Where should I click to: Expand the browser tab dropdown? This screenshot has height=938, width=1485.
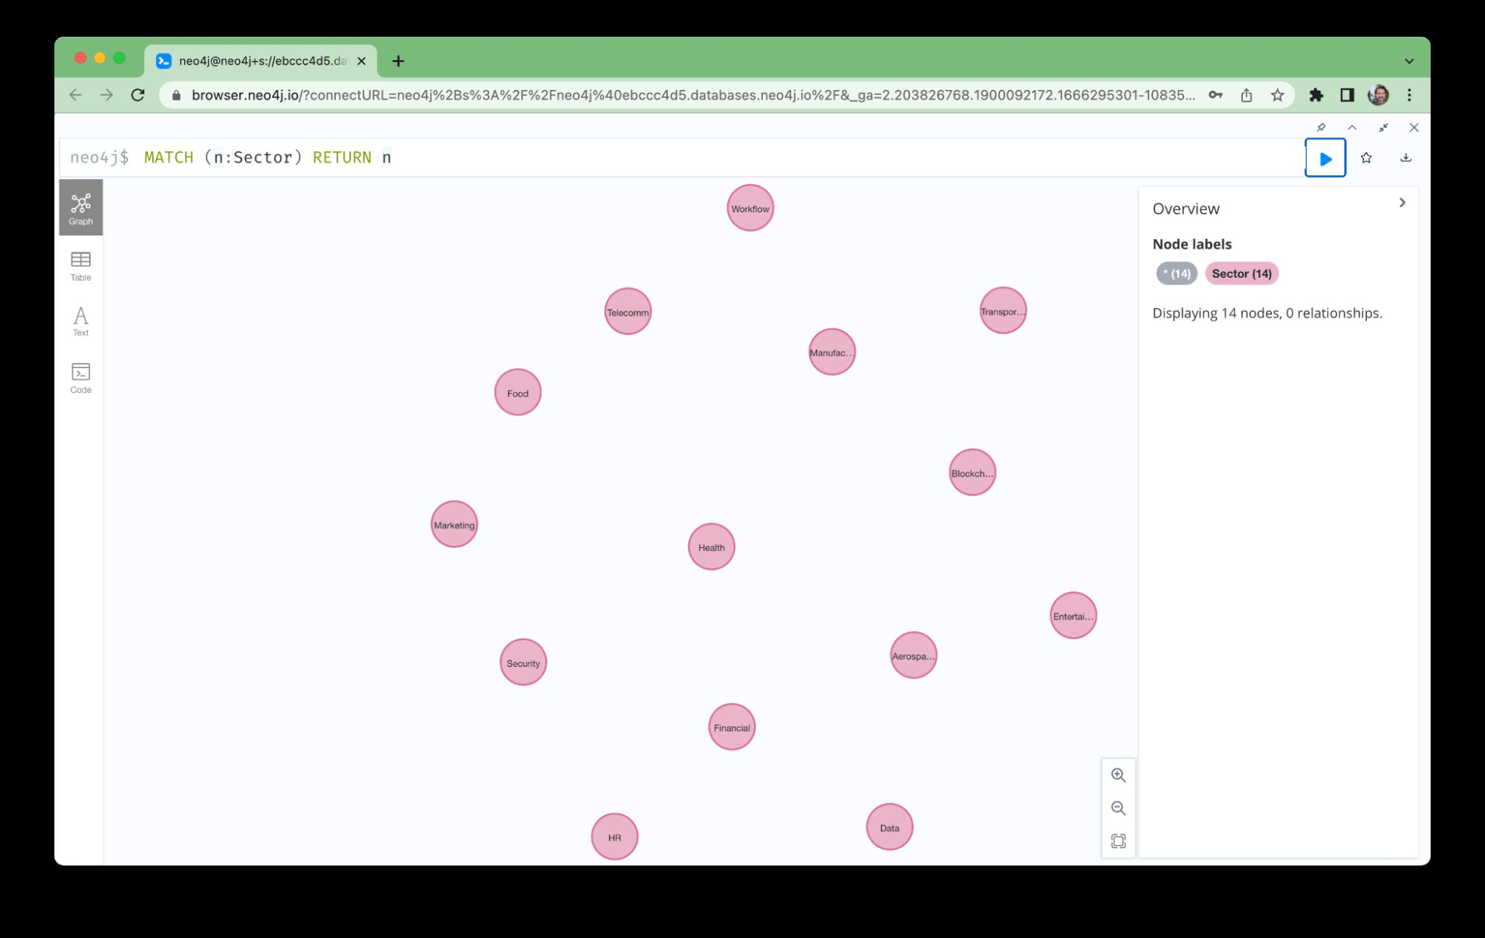1408,59
